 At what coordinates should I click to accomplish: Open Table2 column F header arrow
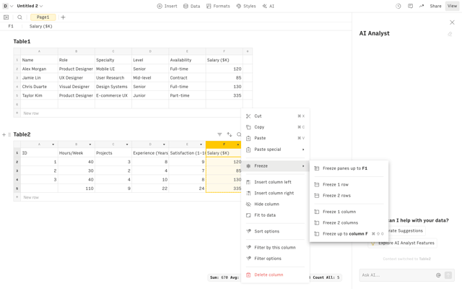pyautogui.click(x=237, y=144)
